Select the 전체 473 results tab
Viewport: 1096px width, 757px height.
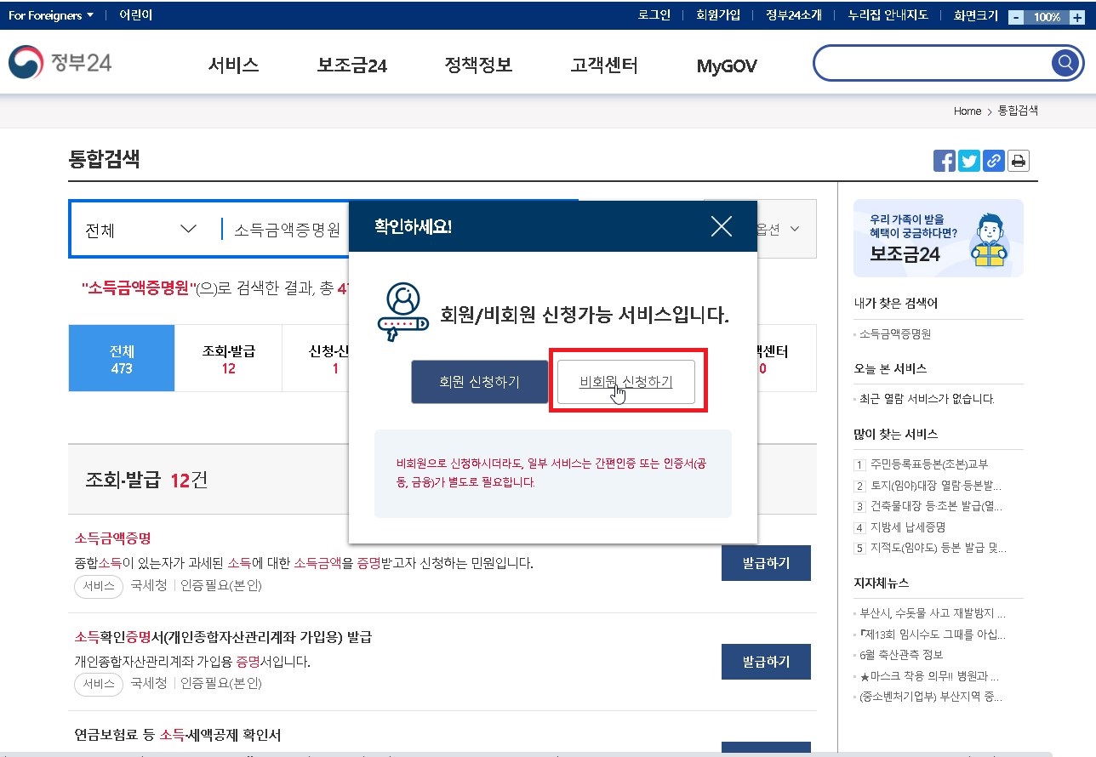pyautogui.click(x=122, y=358)
